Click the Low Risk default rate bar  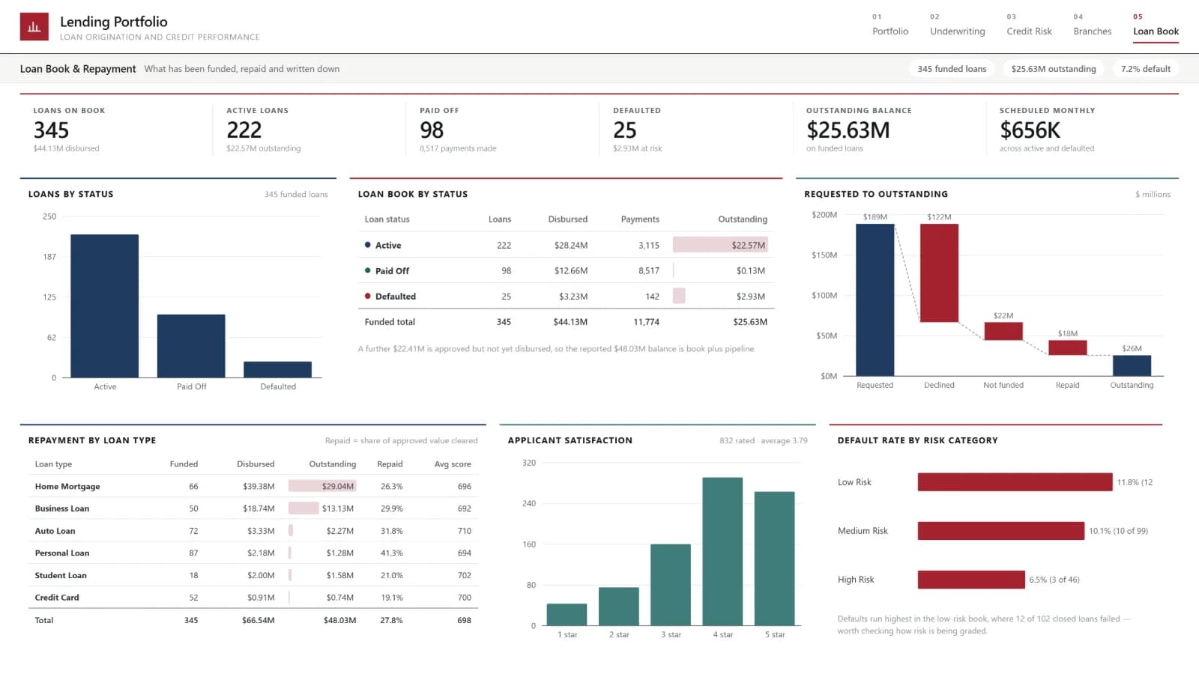coord(1015,482)
